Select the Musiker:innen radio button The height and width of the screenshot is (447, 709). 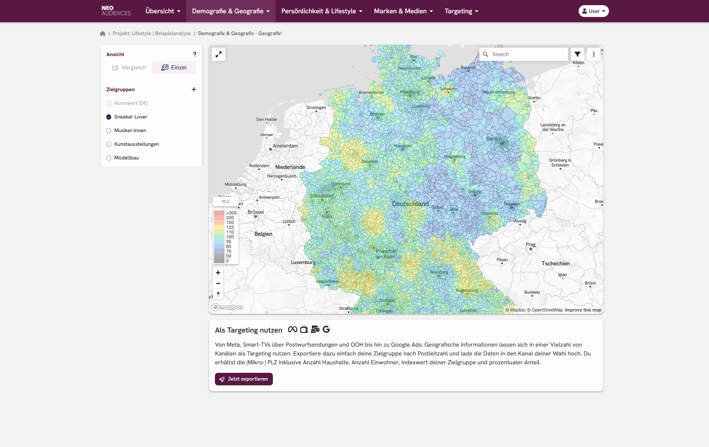tap(109, 131)
